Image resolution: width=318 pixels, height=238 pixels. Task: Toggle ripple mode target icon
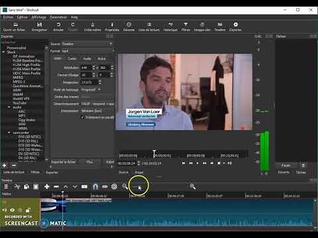114,186
